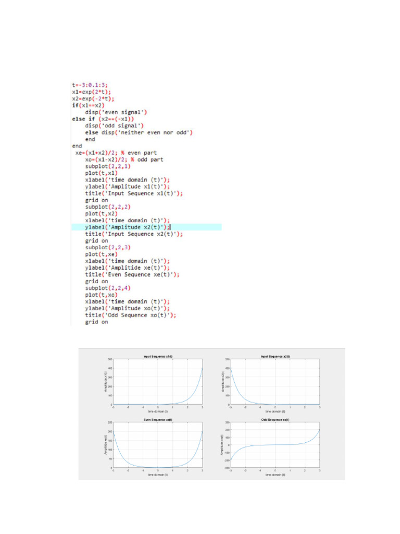This screenshot has height=534, width=400.
Task: Click the if(x1==x2) statement
Action: point(88,105)
